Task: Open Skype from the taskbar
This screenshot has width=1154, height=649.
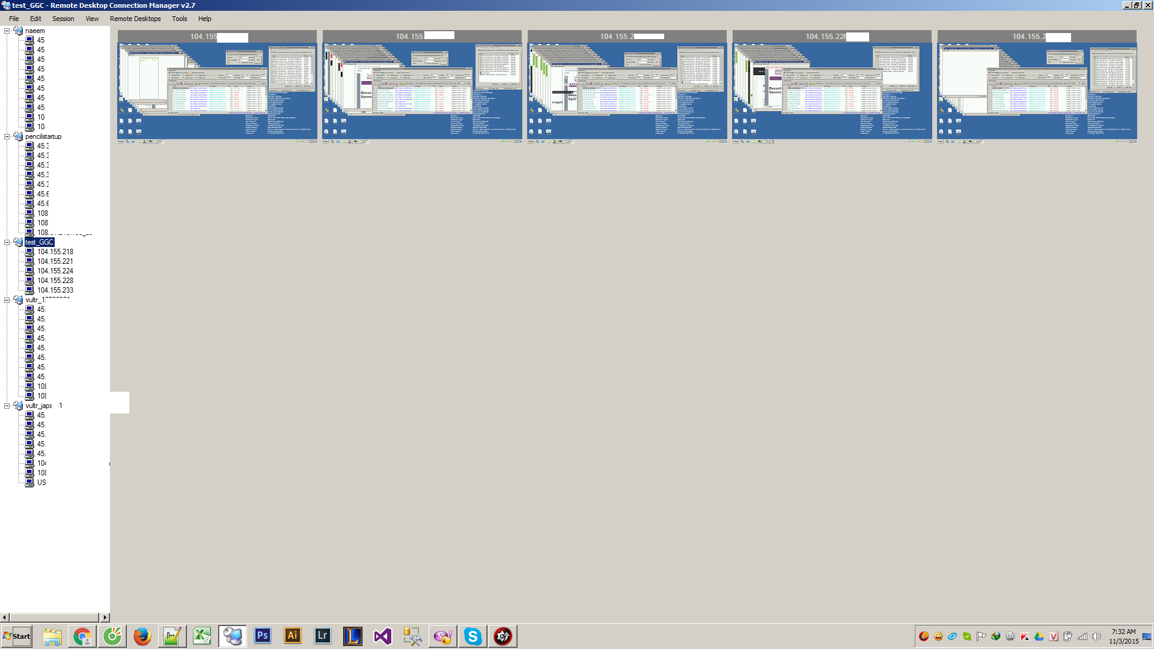Action: (x=473, y=636)
